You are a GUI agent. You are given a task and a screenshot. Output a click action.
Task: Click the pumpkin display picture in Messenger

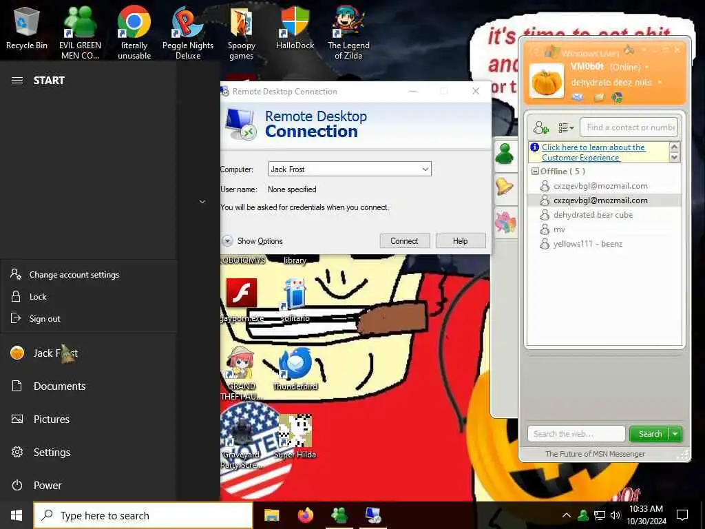point(546,81)
